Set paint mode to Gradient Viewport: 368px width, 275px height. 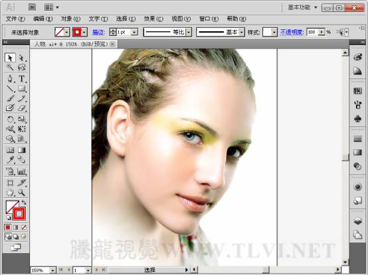click(x=16, y=227)
